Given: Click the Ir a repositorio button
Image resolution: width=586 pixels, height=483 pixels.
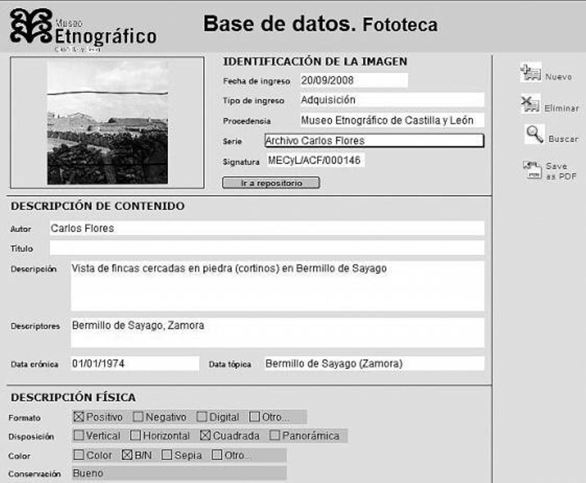Looking at the screenshot, I should point(271,183).
